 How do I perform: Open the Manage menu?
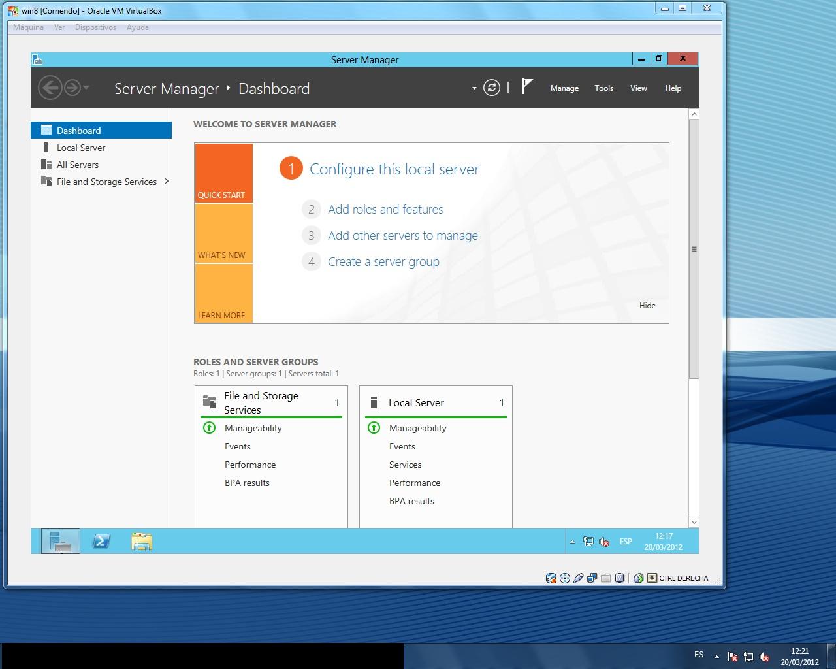tap(564, 88)
